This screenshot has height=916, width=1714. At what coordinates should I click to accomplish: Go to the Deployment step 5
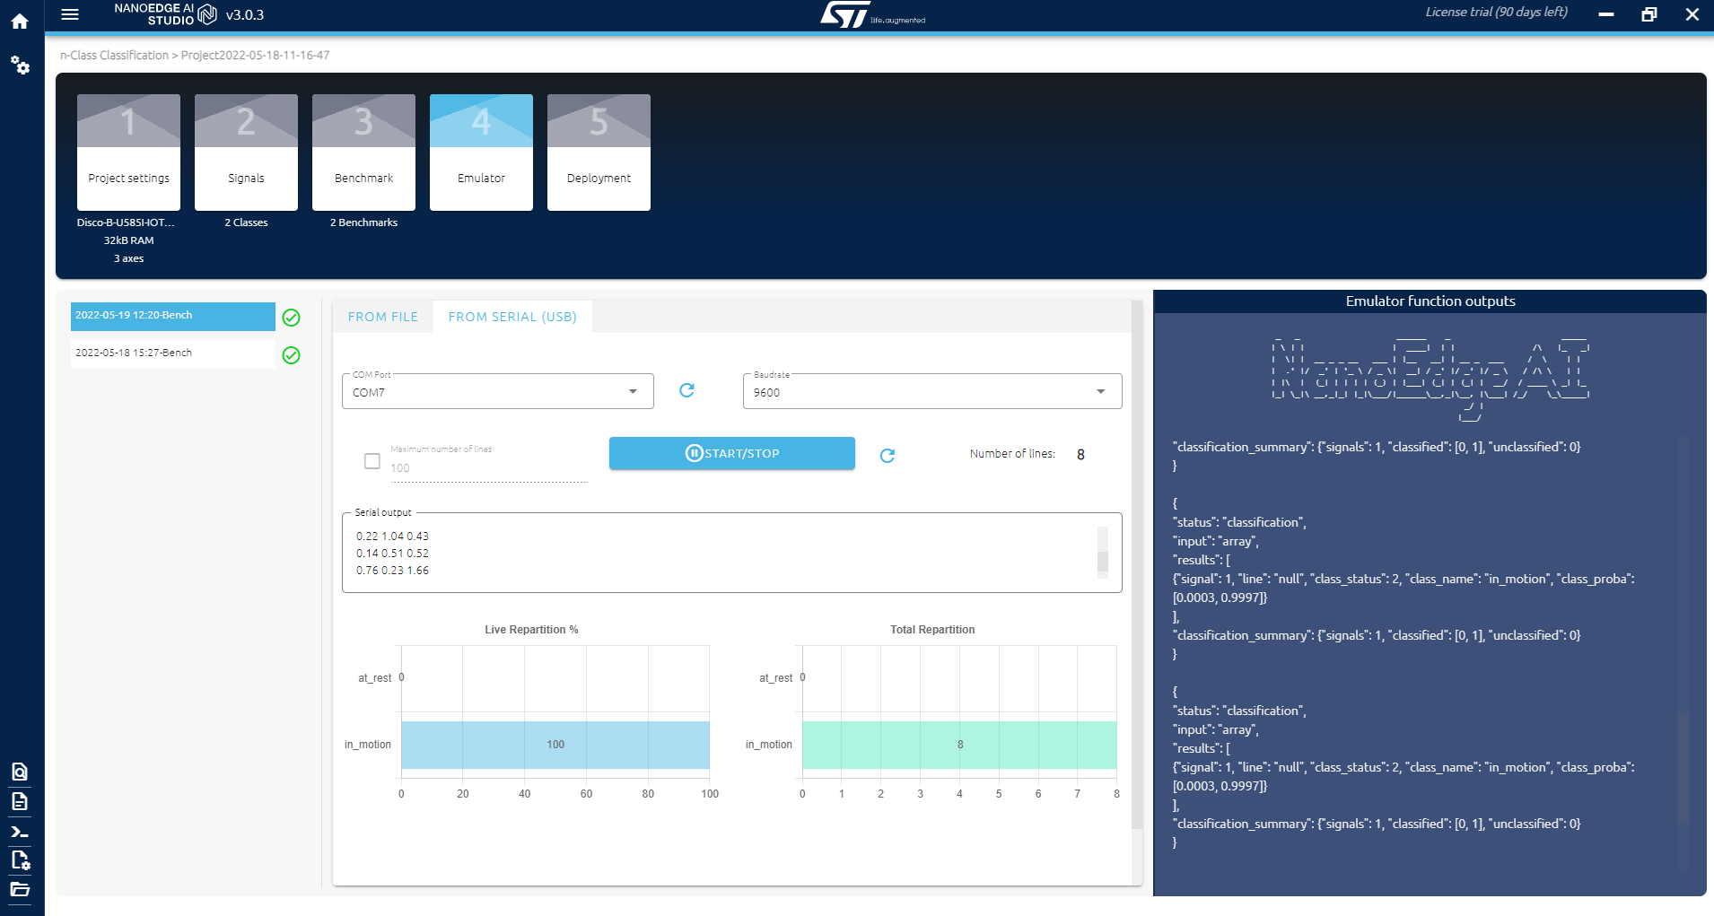pyautogui.click(x=598, y=151)
